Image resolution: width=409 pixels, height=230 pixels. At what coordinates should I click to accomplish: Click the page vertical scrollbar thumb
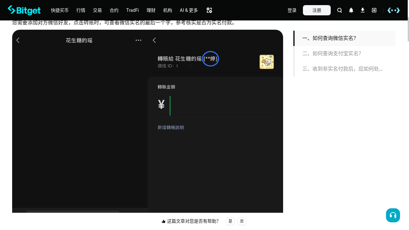click(408, 29)
